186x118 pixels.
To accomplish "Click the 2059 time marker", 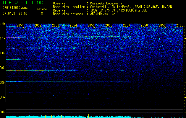I will pos(162,25).
